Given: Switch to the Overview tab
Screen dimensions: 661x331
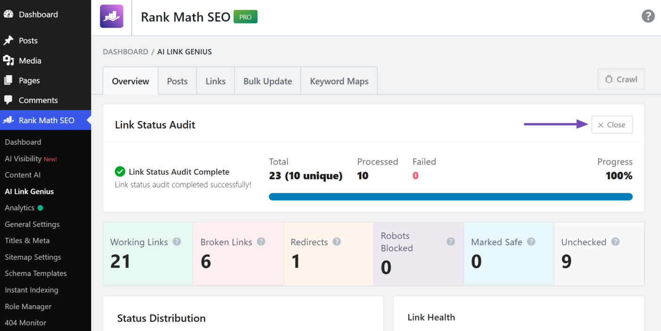Looking at the screenshot, I should pos(130,81).
